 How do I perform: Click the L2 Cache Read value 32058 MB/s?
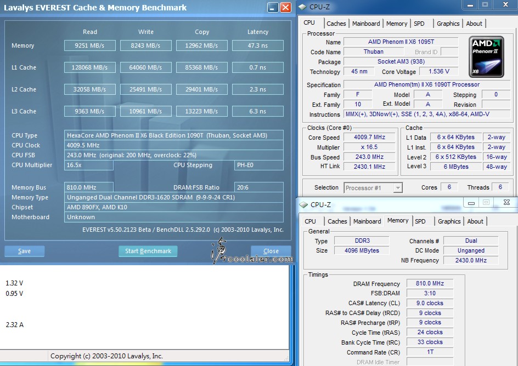pos(90,89)
